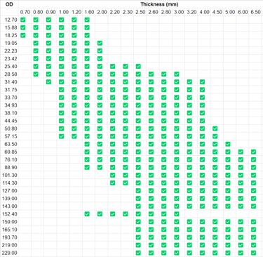Click the 31.75 OD row label
263x257 pixels.
point(11,90)
